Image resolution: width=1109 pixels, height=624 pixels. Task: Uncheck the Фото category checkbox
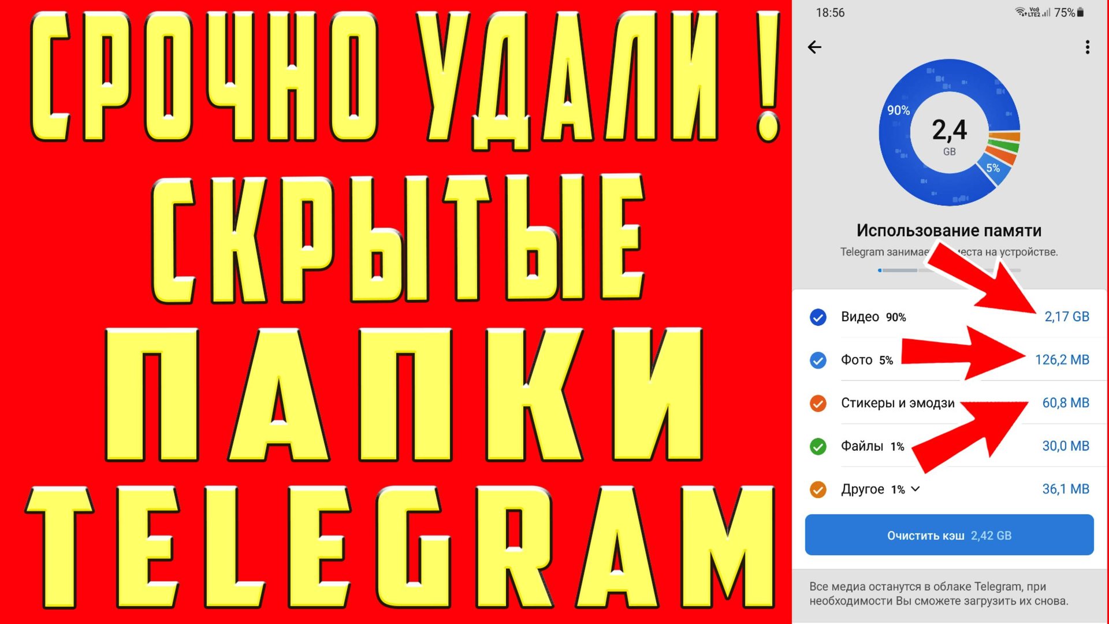(x=818, y=360)
